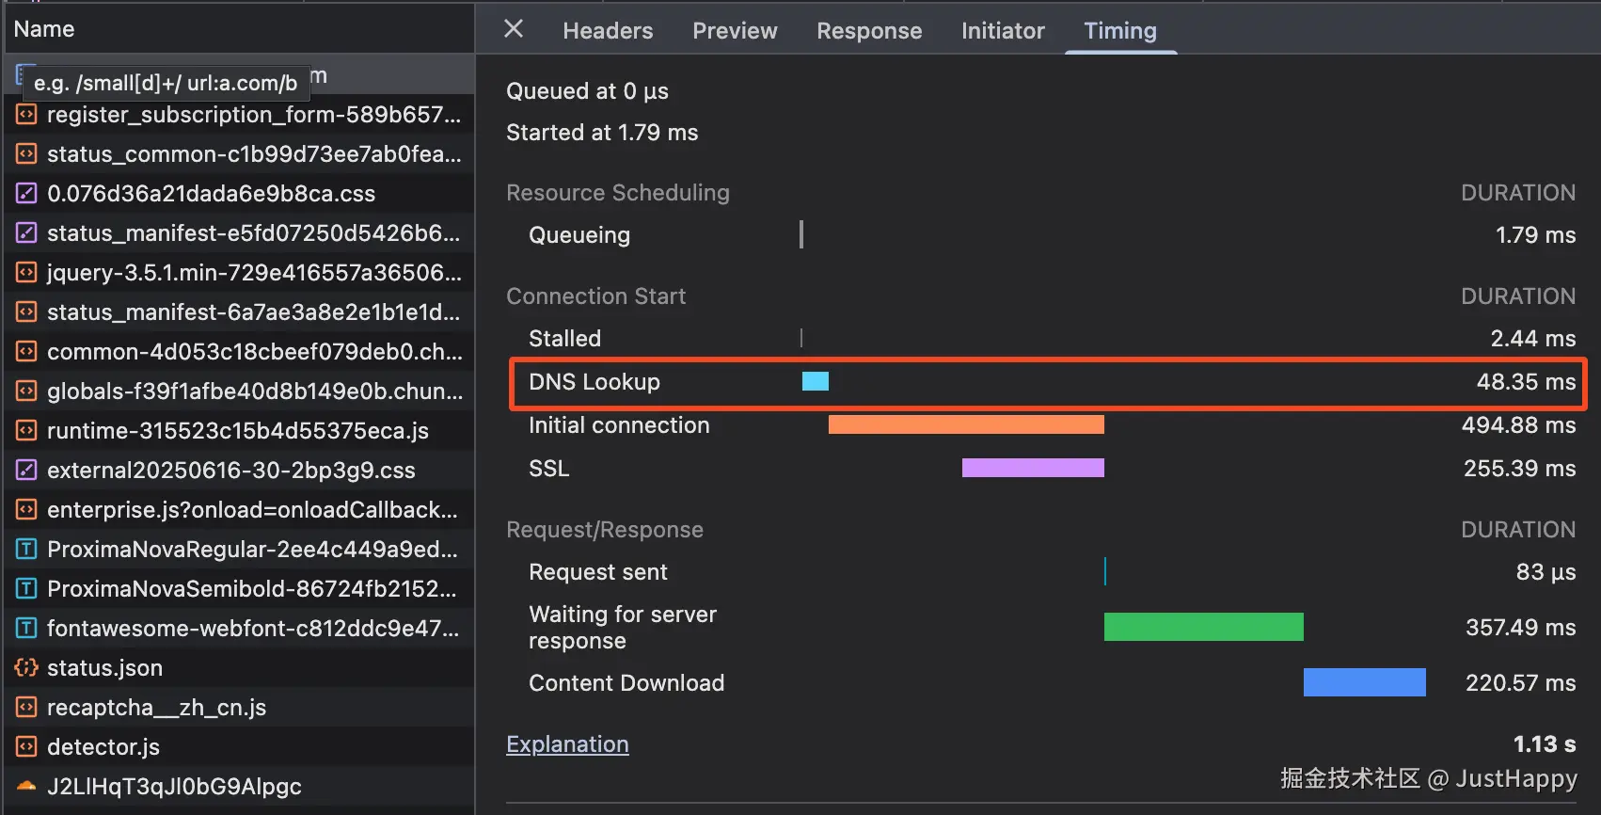Screen dimensions: 1601x815
Task: Click JSON icon beside status.json
Action: pos(26,668)
